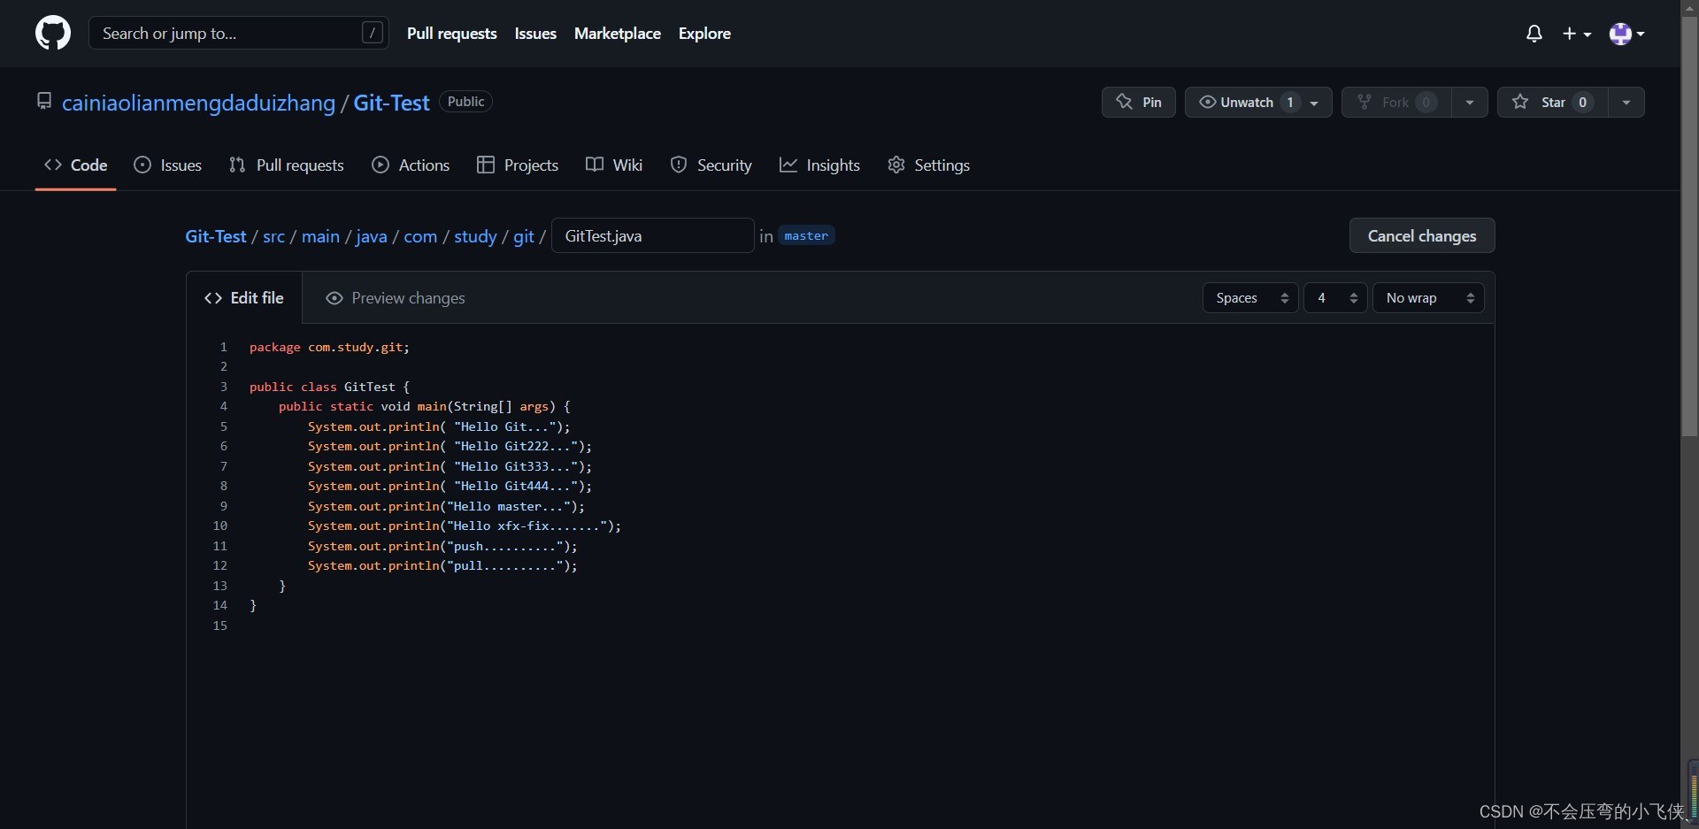Click the slash shortcut key in search
The width and height of the screenshot is (1699, 829).
tap(373, 34)
